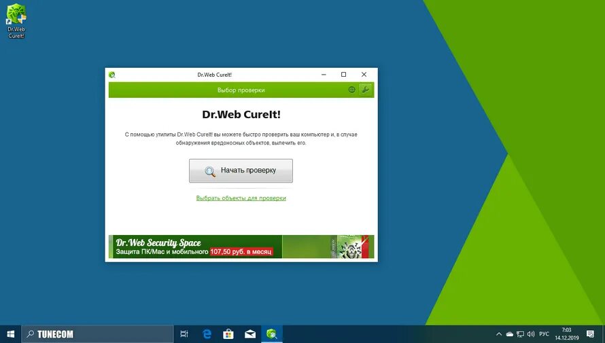
Task: Launch Microsoft Edge from taskbar
Action: tap(207, 334)
